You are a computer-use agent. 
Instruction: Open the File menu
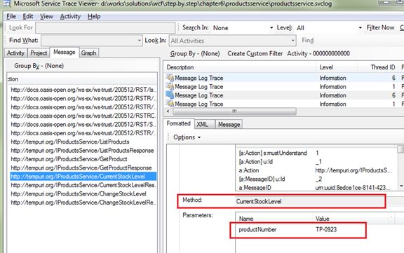tap(11, 17)
